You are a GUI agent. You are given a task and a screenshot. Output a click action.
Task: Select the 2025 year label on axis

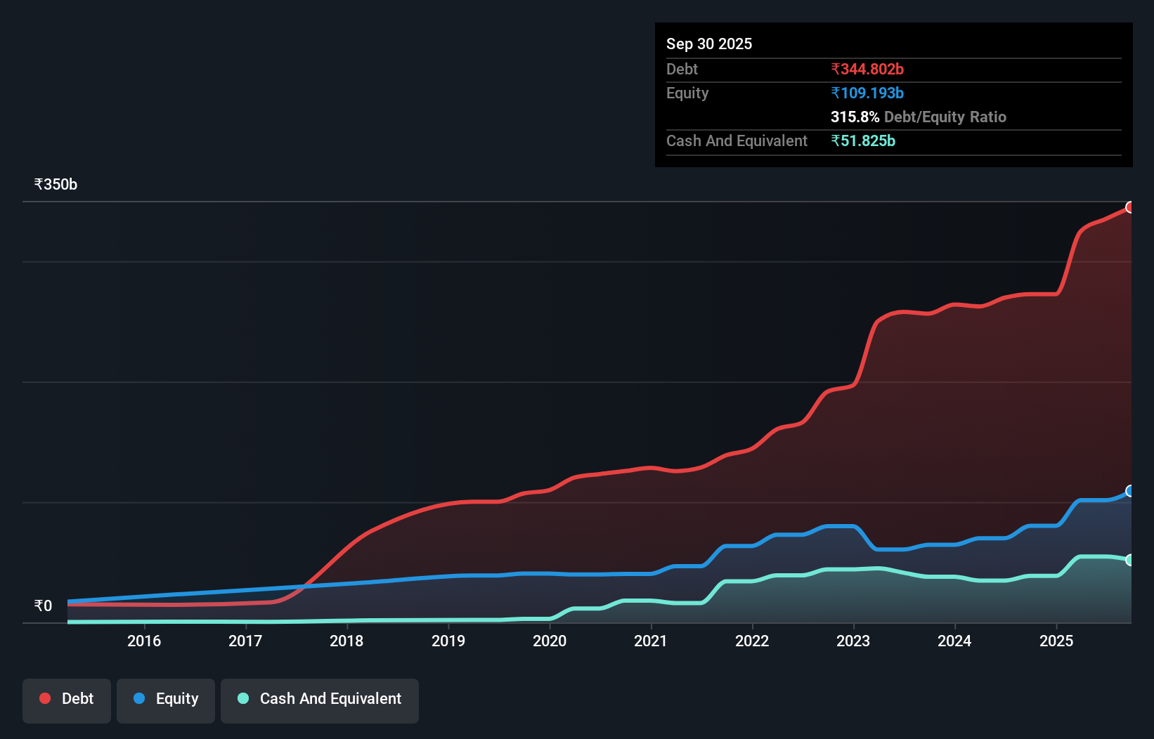point(1058,641)
